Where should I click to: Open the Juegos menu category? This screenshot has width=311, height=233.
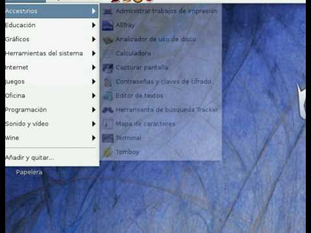coord(52,82)
